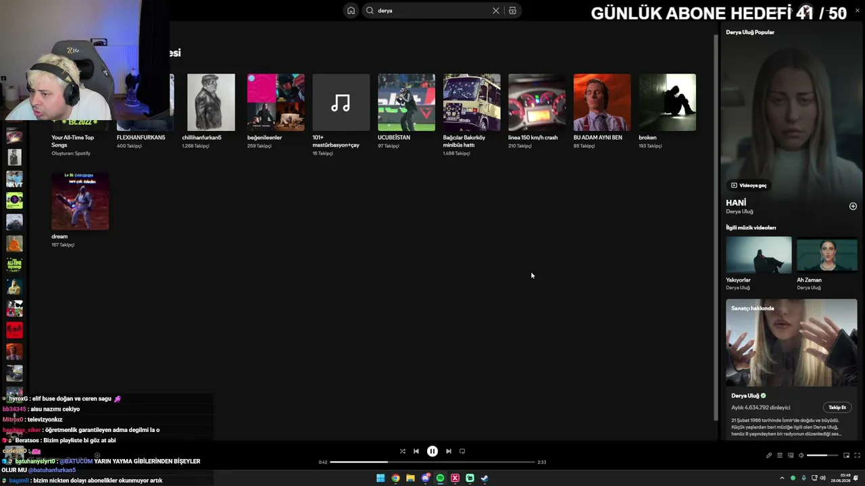865x486 pixels.
Task: Open the 'Sanatçı hakkında' artist card
Action: 791,369
